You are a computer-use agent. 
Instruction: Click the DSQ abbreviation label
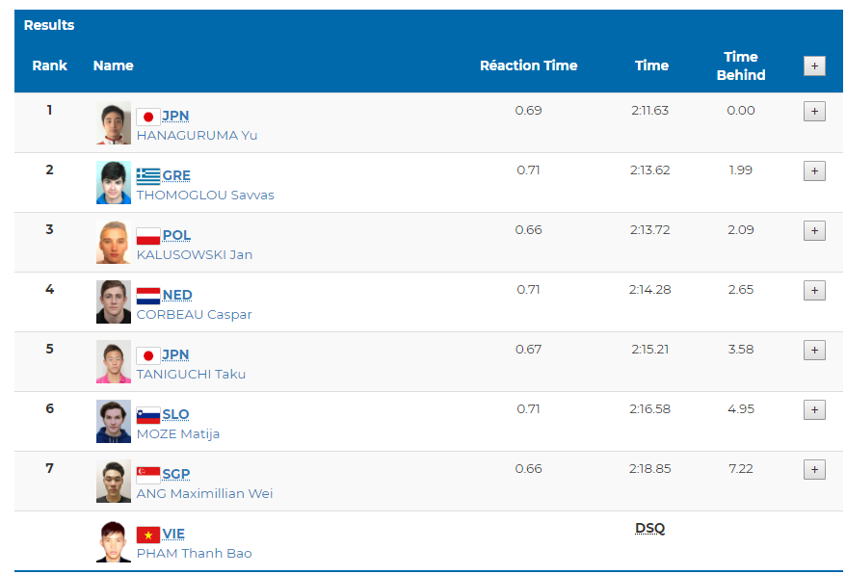pos(649,529)
